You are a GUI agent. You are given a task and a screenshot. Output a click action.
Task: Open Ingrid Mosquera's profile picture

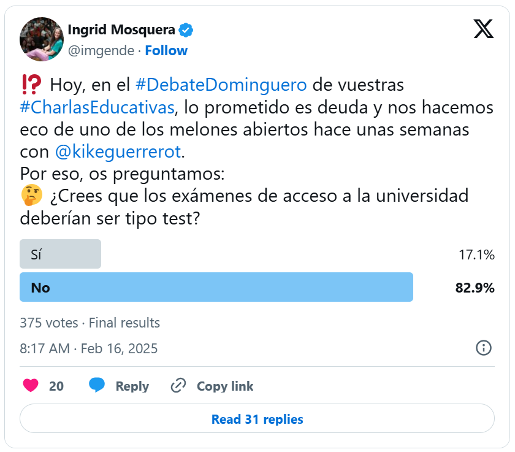[x=42, y=39]
